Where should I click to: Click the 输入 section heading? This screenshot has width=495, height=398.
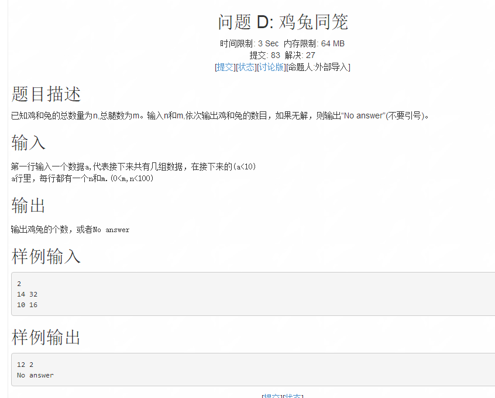(x=28, y=142)
